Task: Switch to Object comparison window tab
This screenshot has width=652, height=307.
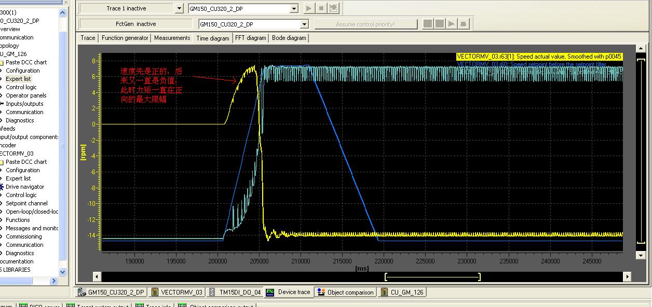Action: click(x=345, y=292)
